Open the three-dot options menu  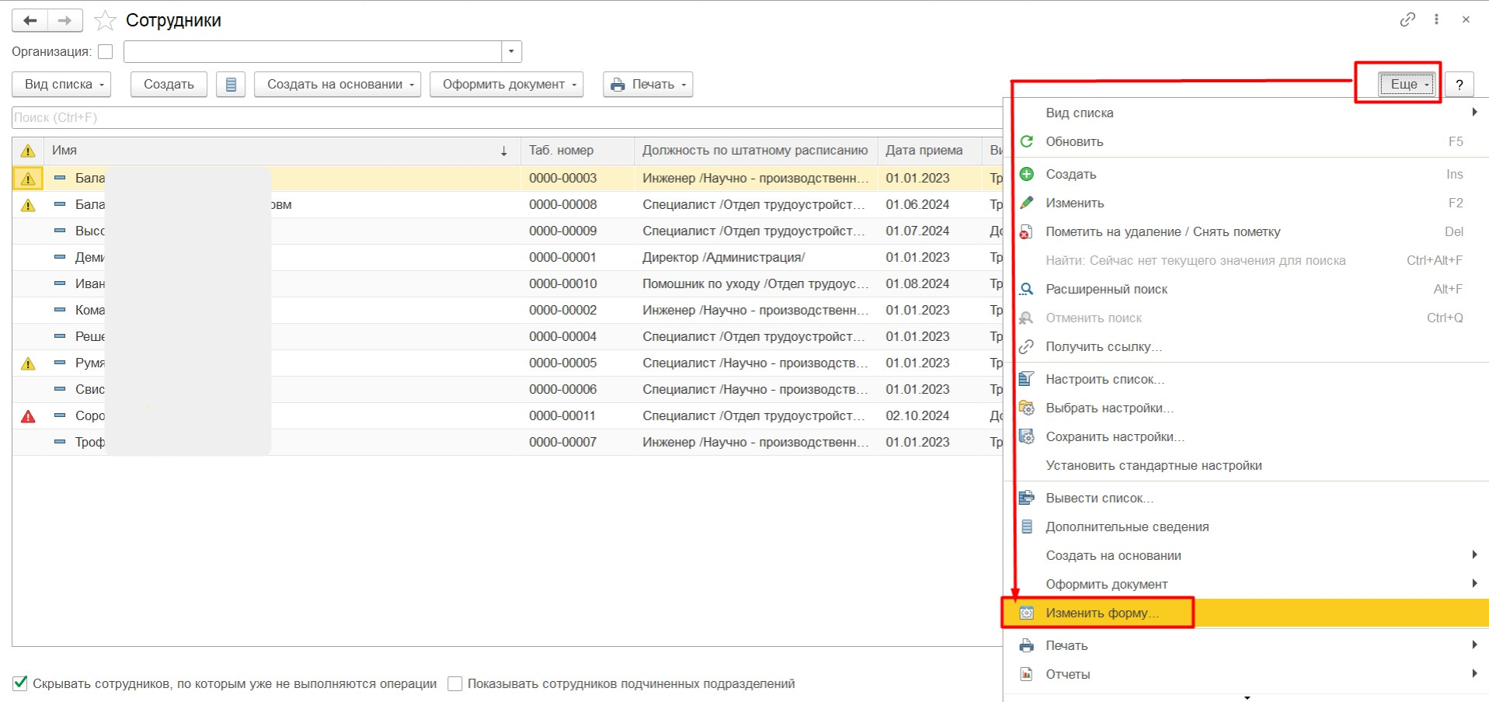coord(1436,19)
